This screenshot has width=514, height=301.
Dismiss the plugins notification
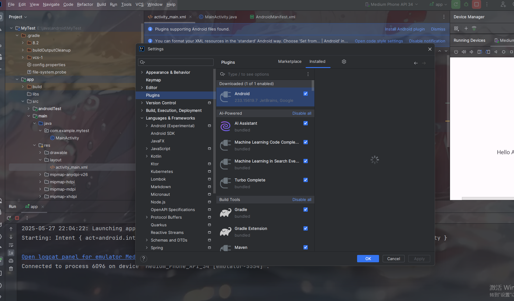click(x=438, y=29)
